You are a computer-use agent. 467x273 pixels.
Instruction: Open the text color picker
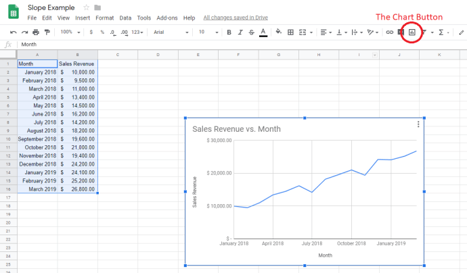point(263,32)
